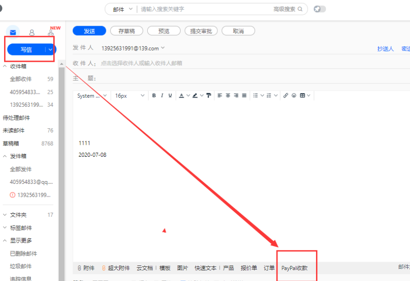Click the underline formatting icon
This screenshot has height=281, width=410.
pos(170,95)
